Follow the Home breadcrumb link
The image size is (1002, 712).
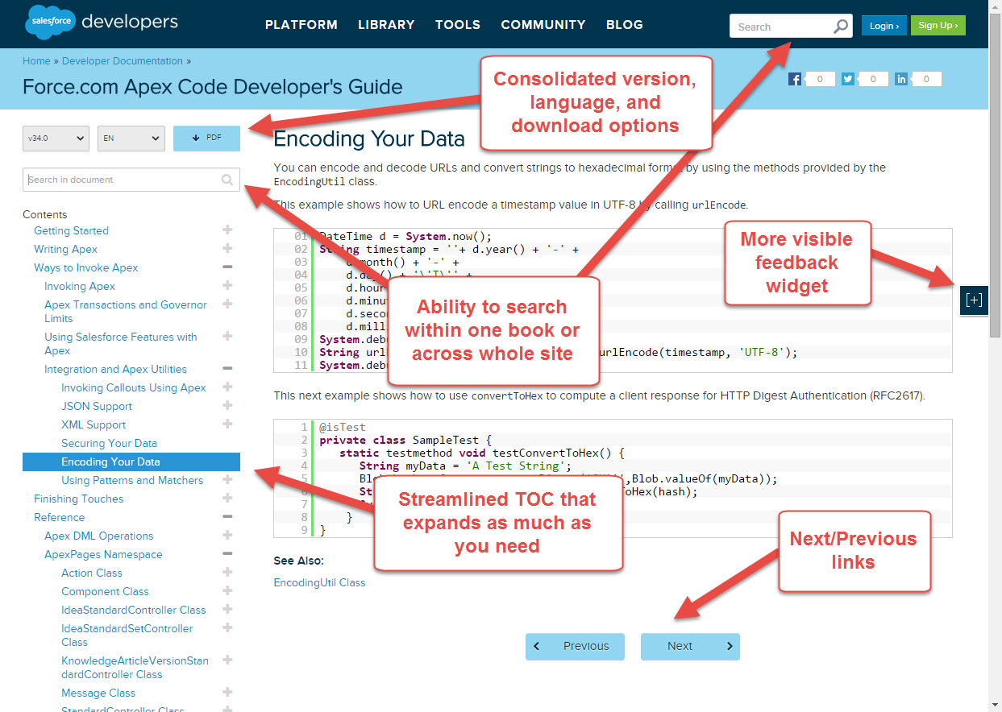pyautogui.click(x=36, y=61)
